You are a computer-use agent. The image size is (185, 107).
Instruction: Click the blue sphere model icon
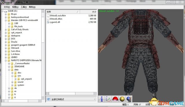click(129, 99)
